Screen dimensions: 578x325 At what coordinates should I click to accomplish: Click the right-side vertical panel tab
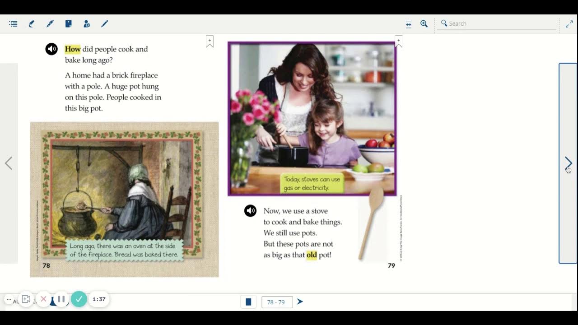(568, 163)
